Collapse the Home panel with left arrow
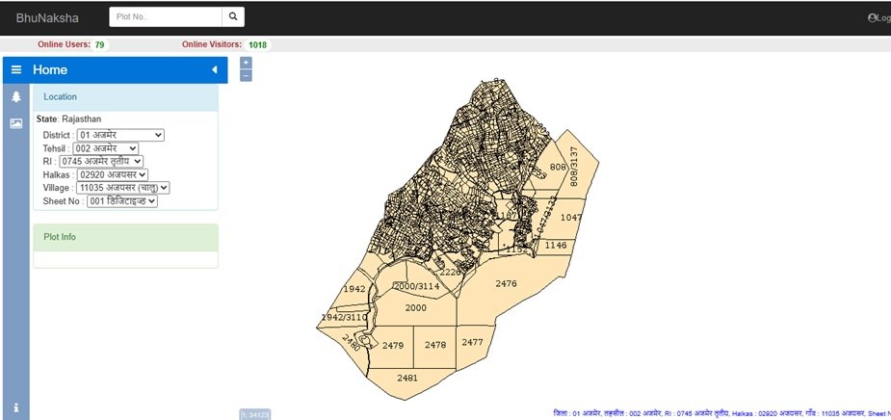 coord(214,70)
